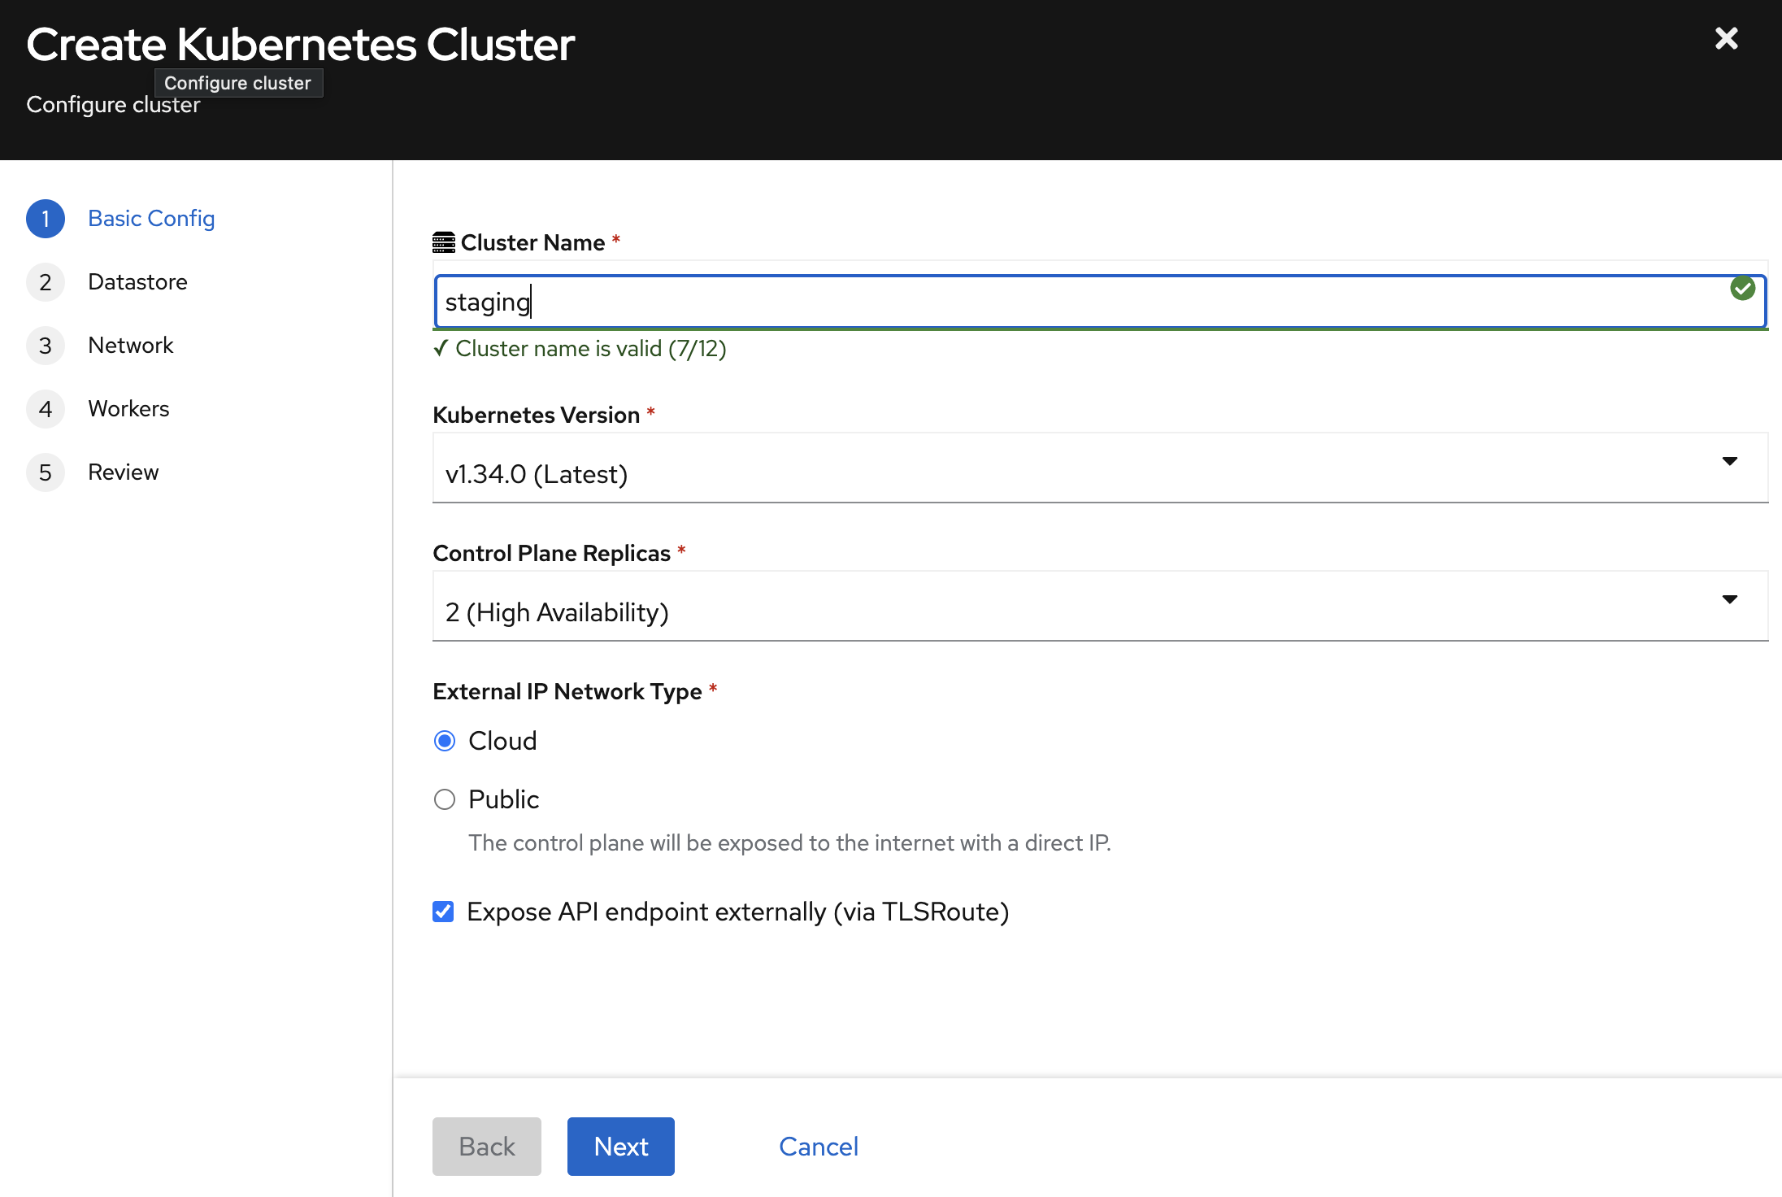
Task: Uncheck Expose API endpoint externally checkbox
Action: click(x=443, y=912)
